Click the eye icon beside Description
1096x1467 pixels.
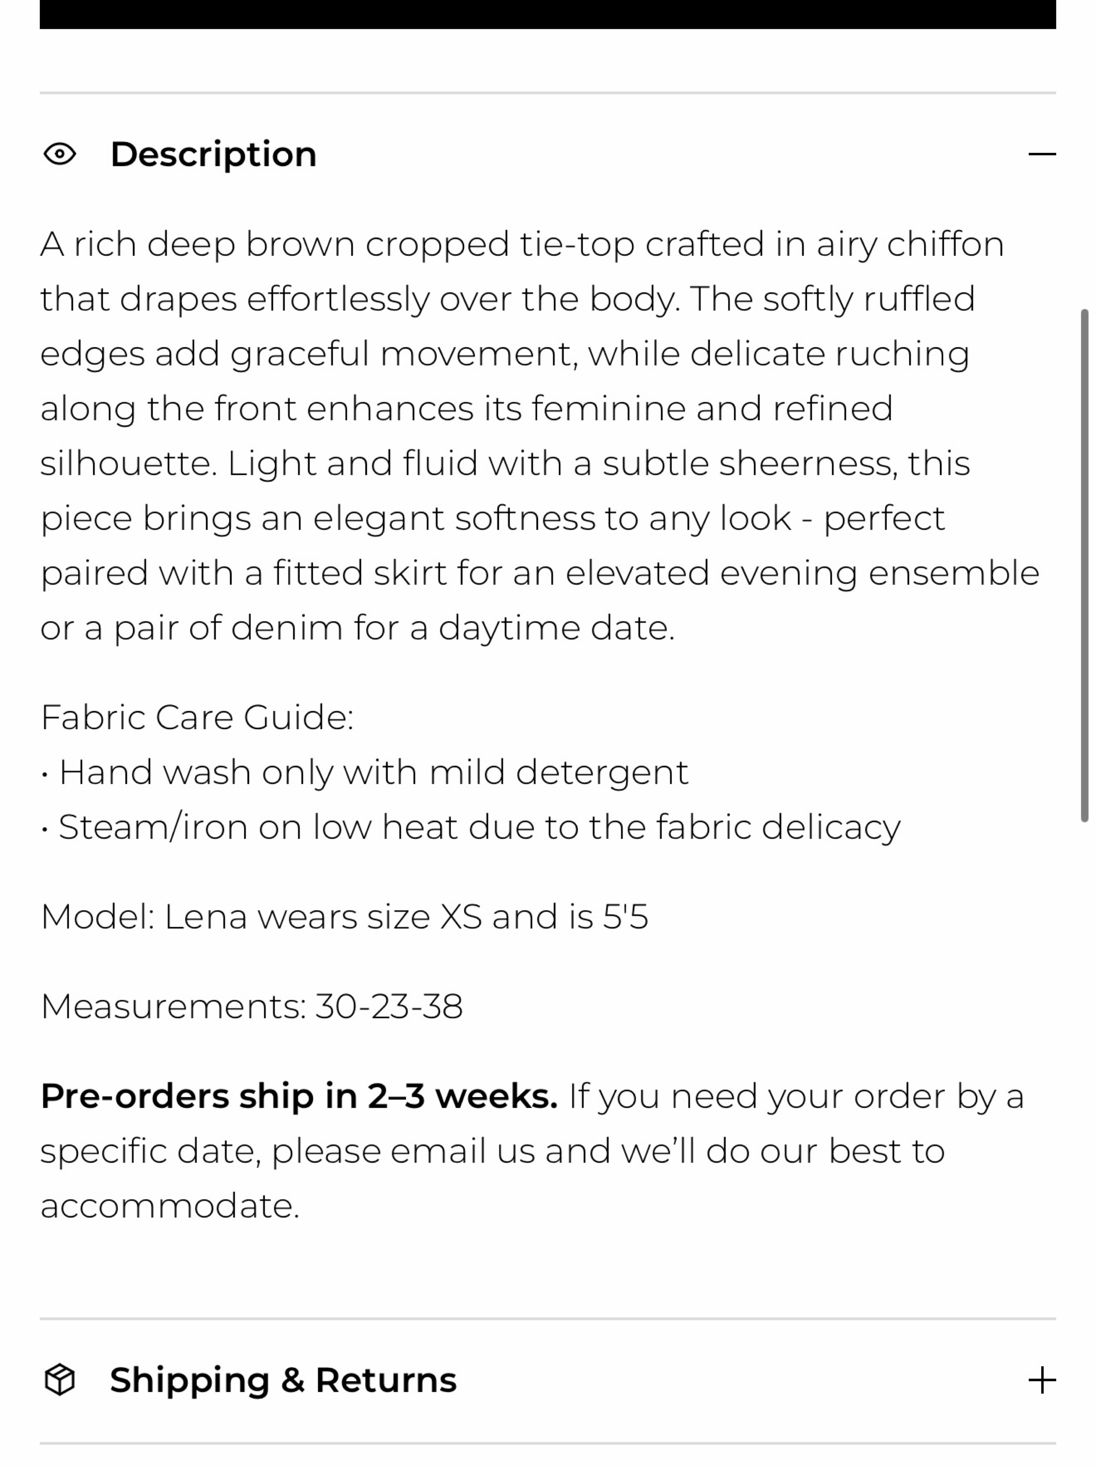(60, 154)
